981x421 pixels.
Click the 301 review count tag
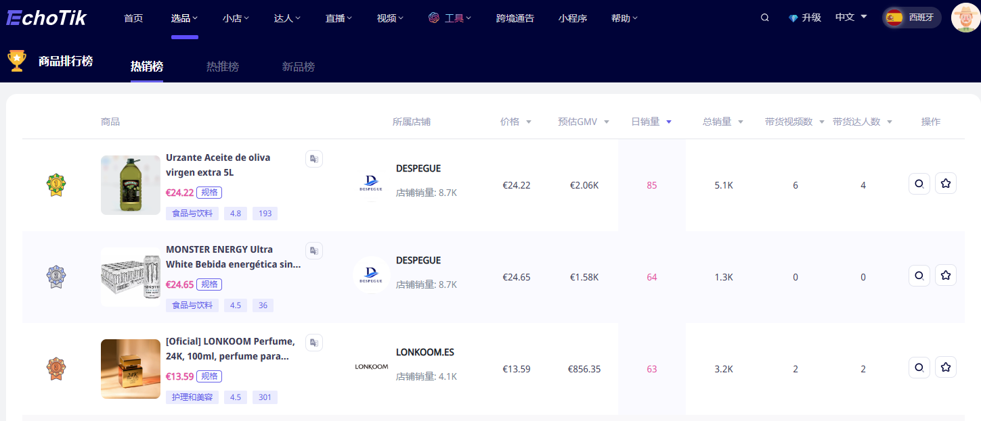pyautogui.click(x=265, y=397)
